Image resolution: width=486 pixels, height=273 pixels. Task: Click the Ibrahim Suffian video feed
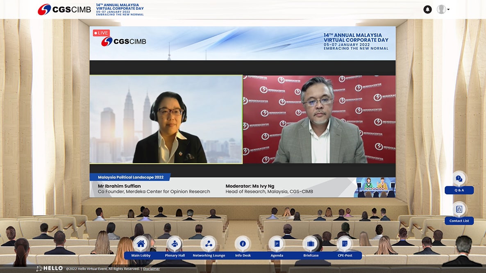(319, 119)
